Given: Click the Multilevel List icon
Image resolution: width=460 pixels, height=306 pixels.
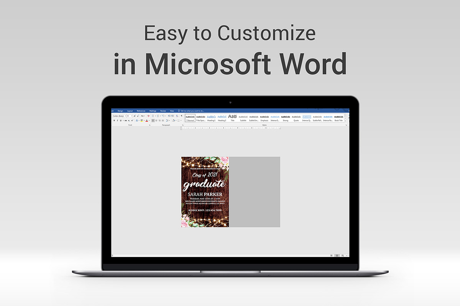Looking at the screenshot, I should click(163, 116).
